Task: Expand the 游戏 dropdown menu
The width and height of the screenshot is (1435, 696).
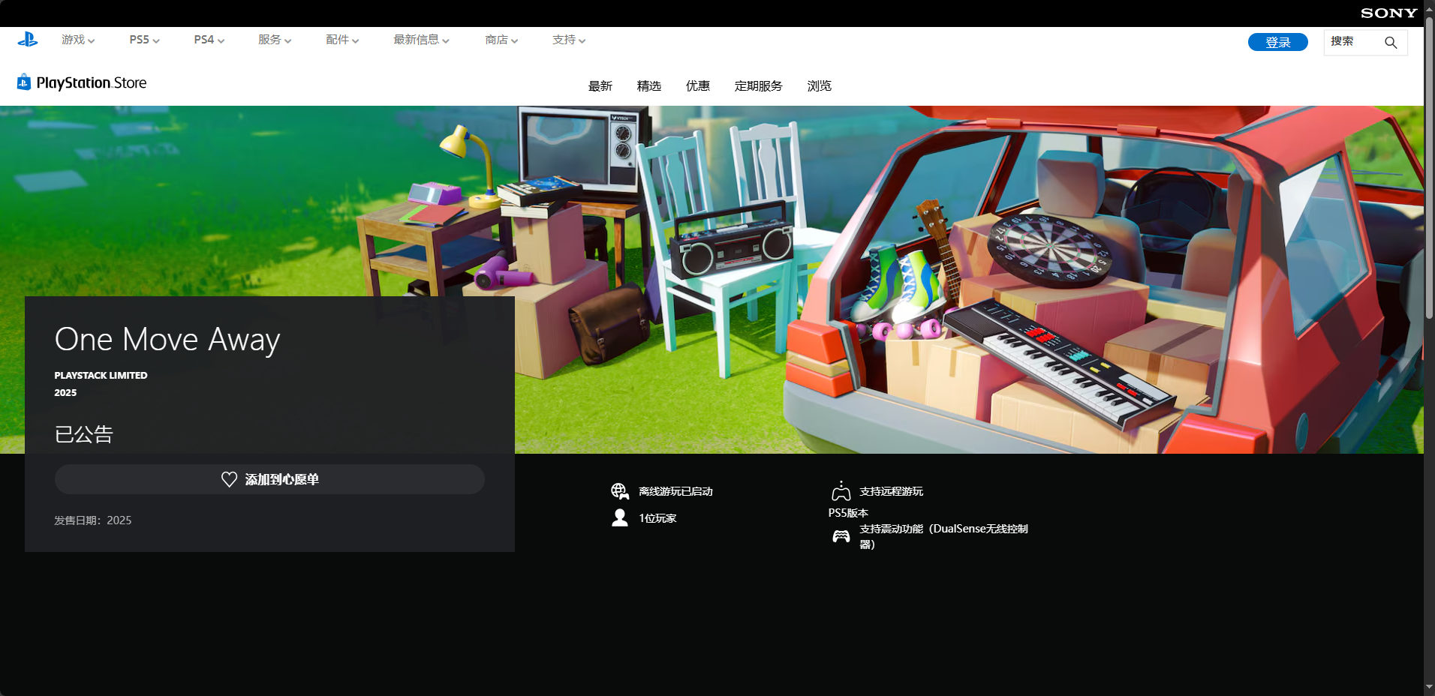Action: [78, 40]
